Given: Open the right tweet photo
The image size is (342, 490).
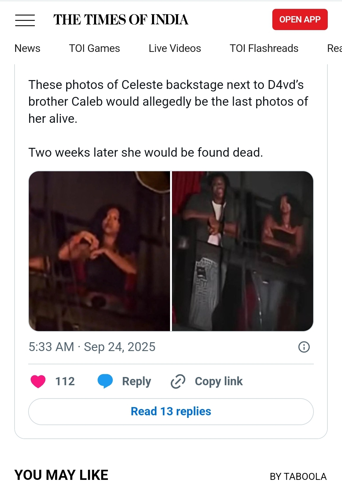Looking at the screenshot, I should (x=243, y=251).
